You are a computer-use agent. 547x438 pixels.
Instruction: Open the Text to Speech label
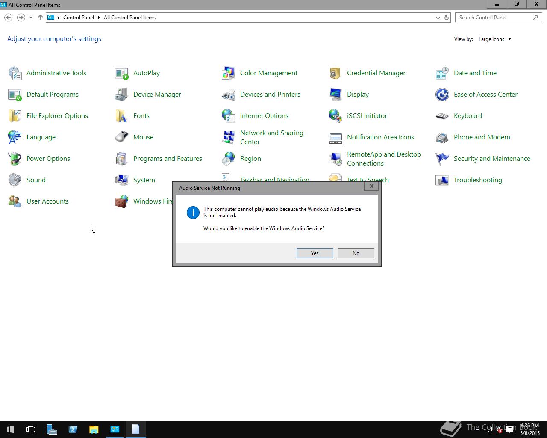368,180
